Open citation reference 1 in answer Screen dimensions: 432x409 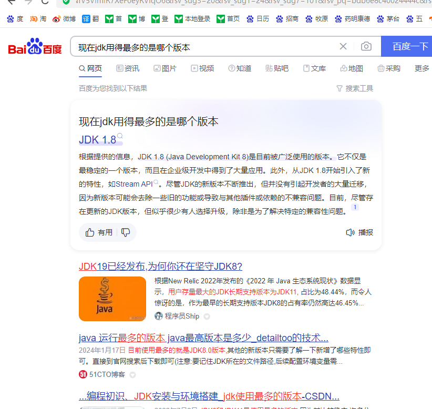(x=355, y=207)
